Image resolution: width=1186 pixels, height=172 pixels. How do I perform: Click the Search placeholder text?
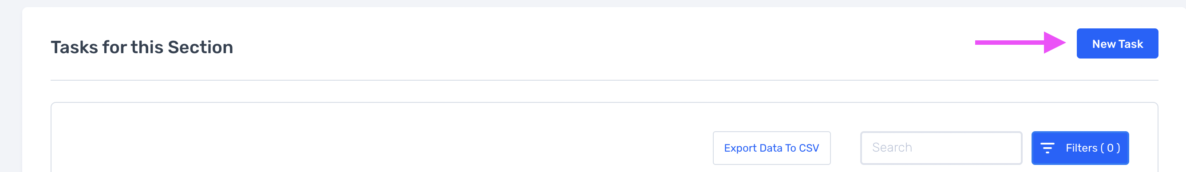(892, 148)
